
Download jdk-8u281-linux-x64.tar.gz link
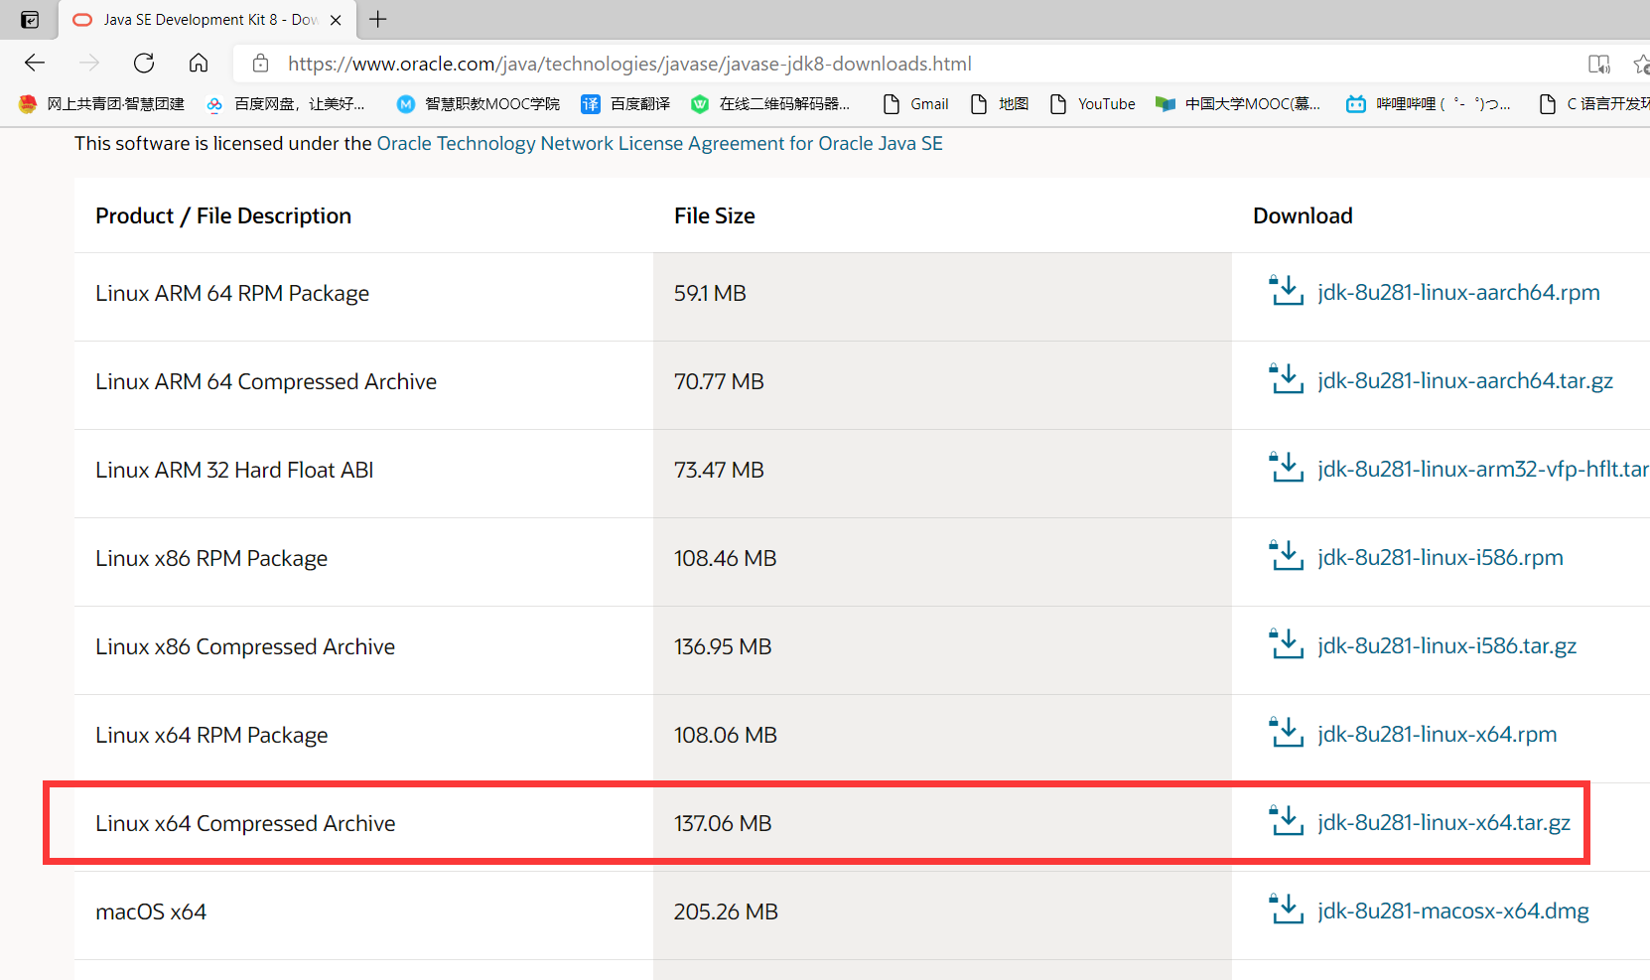click(x=1444, y=822)
